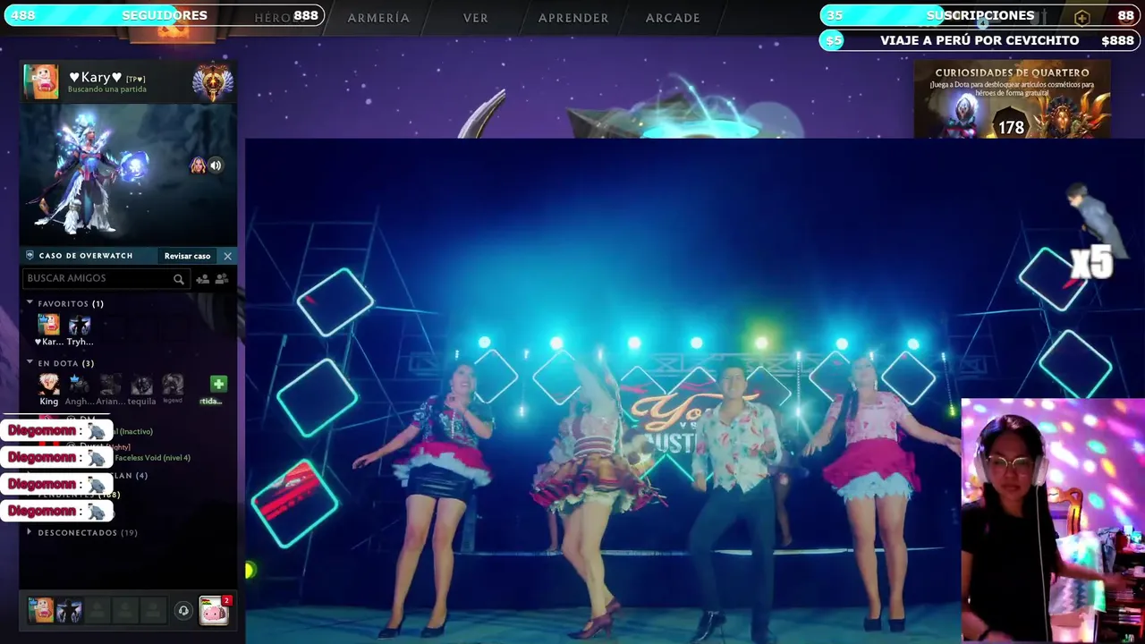Screen dimensions: 1145x644
Task: Click the add friend icon
Action: pyautogui.click(x=202, y=279)
